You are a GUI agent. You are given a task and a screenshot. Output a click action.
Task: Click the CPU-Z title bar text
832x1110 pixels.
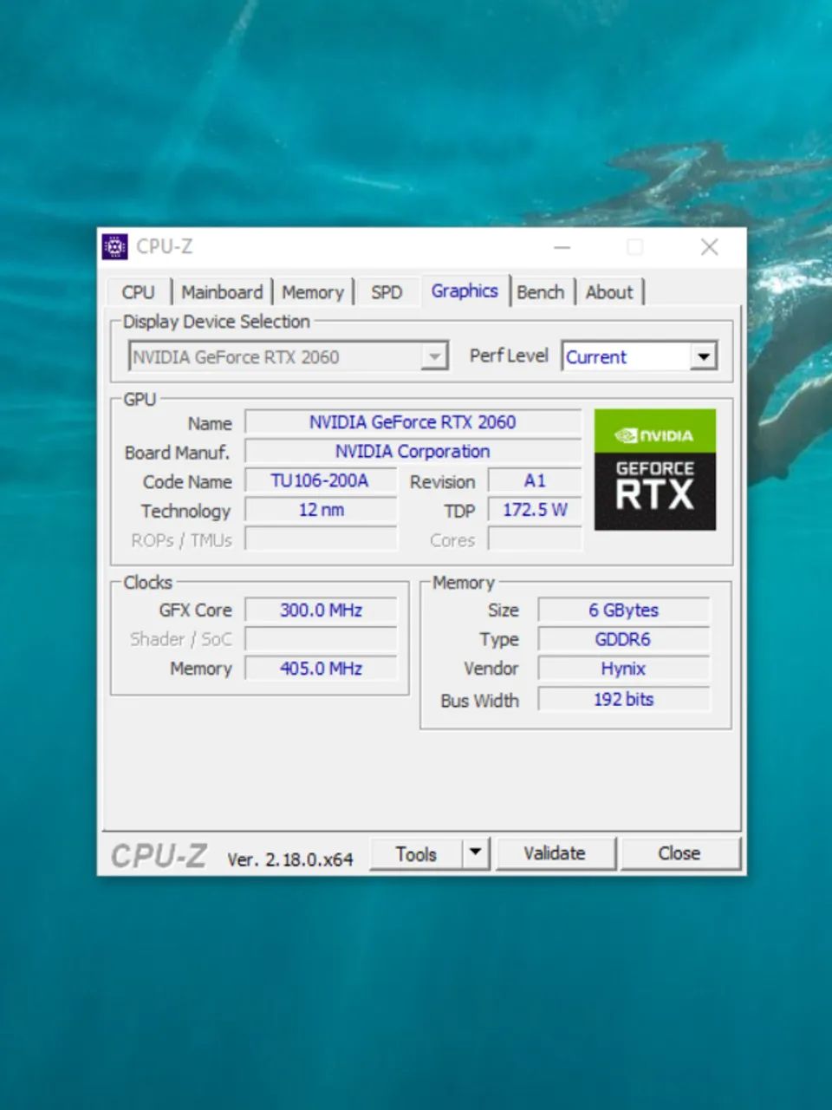coord(165,246)
